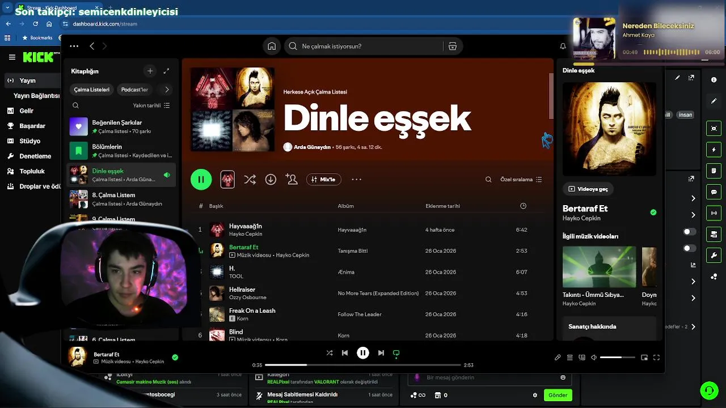This screenshot has width=726, height=408.
Task: Show more library filter chips with chevron
Action: 166,90
